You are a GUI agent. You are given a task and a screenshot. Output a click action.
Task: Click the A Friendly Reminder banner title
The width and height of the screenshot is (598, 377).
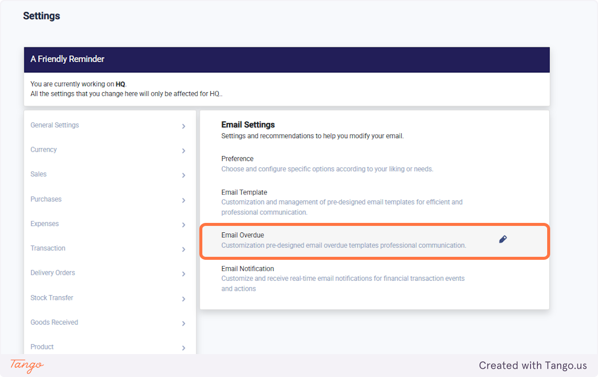click(x=67, y=59)
